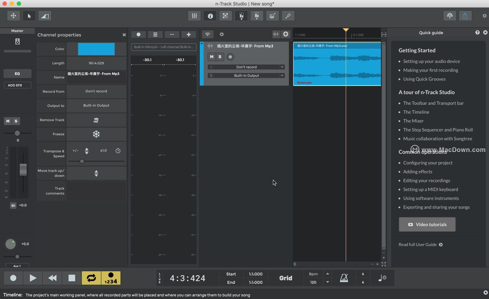This screenshot has height=299, width=489.
Task: Open the settings gear at top right
Action: click(x=484, y=16)
